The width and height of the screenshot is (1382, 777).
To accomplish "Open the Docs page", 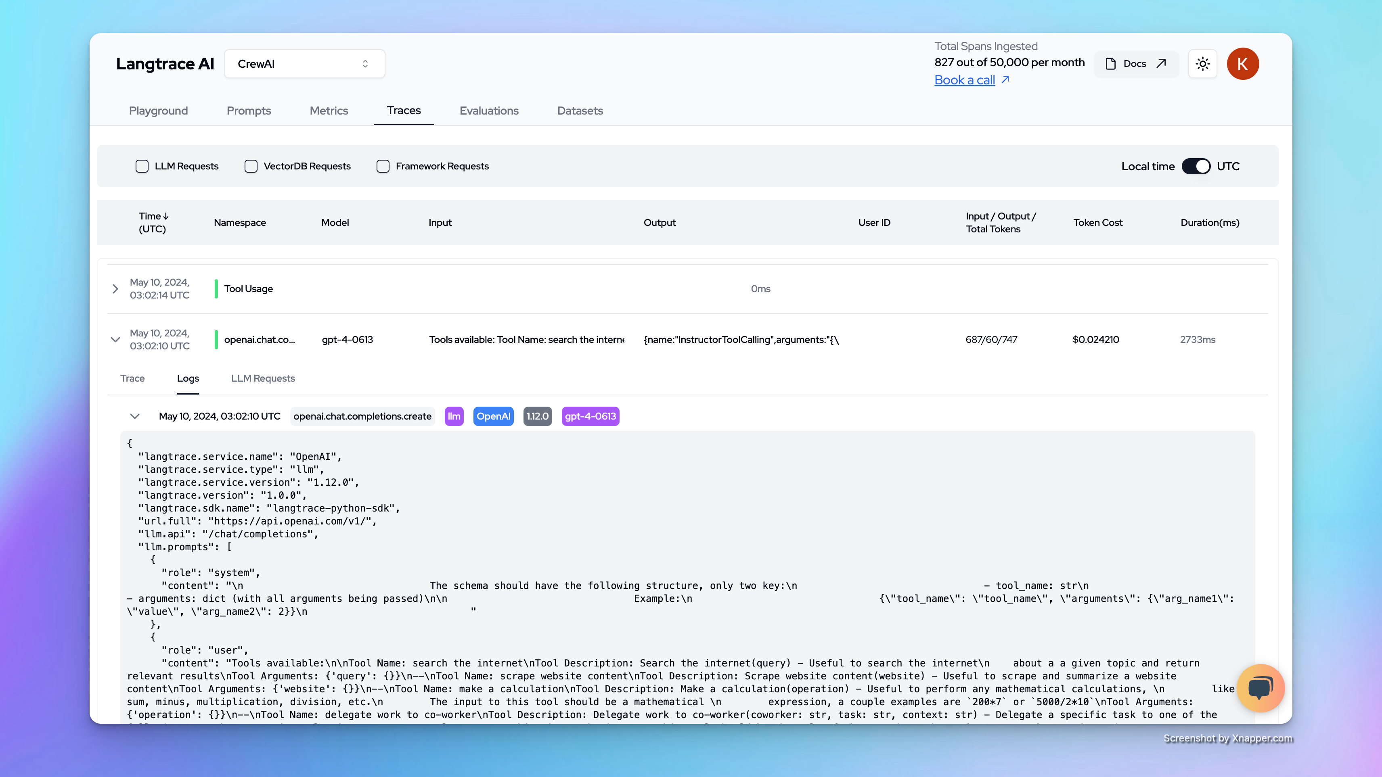I will point(1135,63).
